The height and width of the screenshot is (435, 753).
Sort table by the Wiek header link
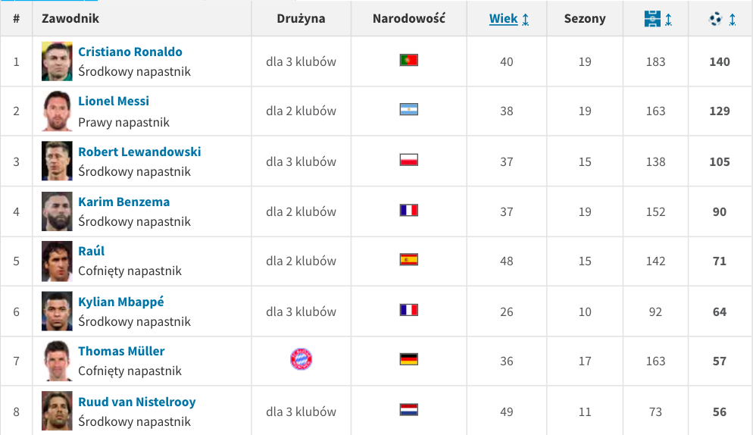[x=503, y=19]
